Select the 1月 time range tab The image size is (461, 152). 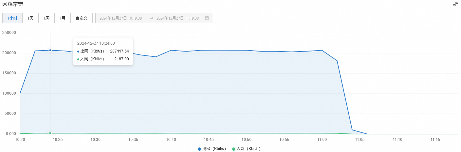click(x=63, y=18)
